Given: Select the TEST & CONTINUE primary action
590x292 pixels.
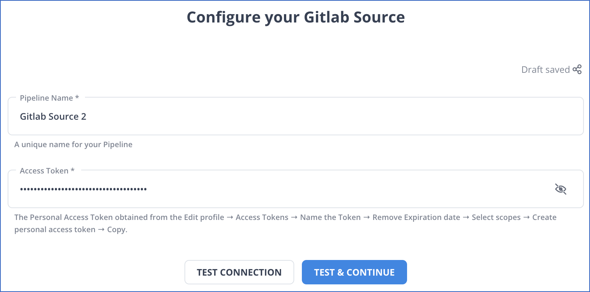Looking at the screenshot, I should pyautogui.click(x=354, y=272).
